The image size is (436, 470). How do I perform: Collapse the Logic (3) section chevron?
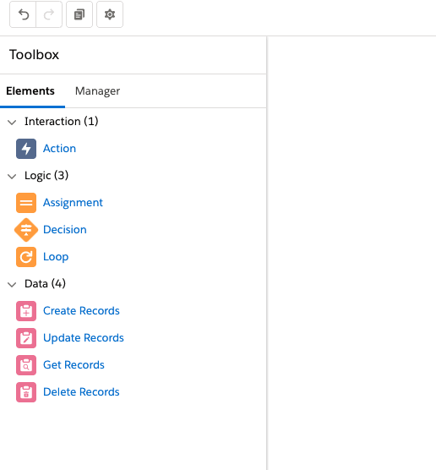pyautogui.click(x=12, y=176)
